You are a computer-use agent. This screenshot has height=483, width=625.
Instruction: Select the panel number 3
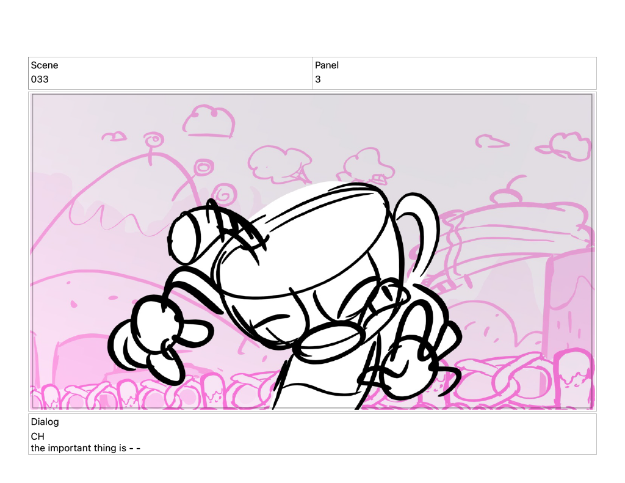point(318,79)
